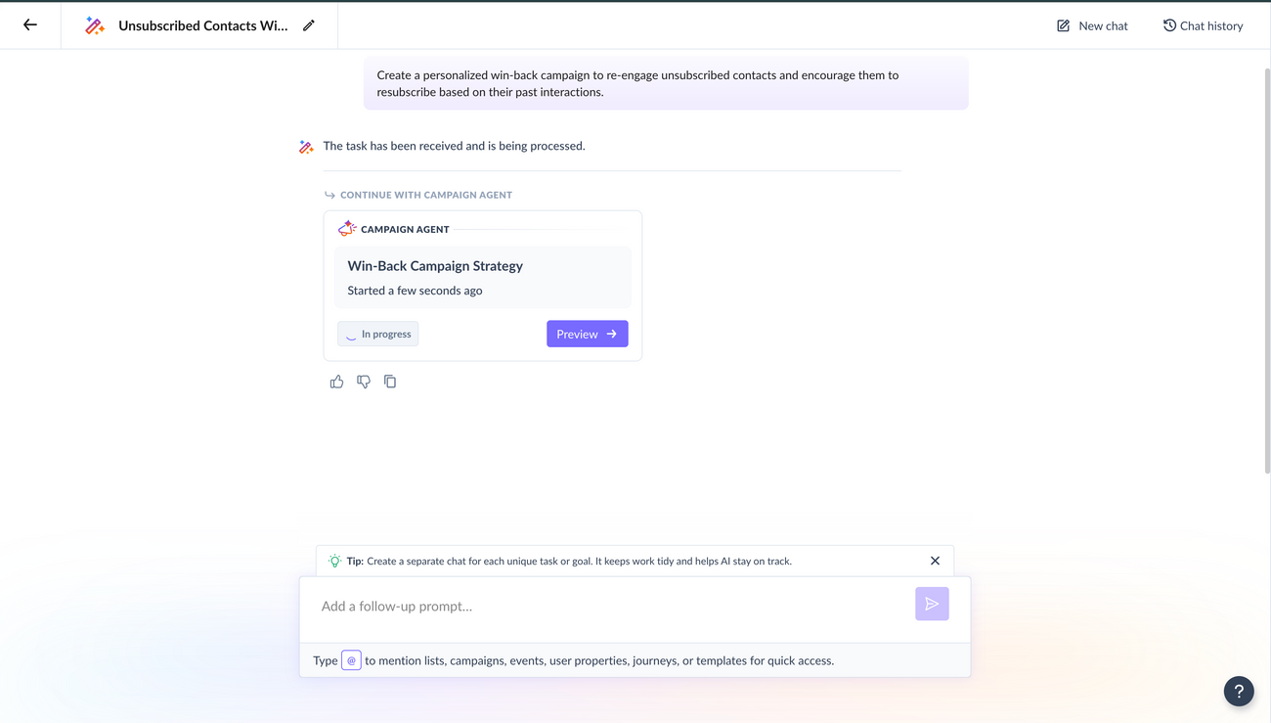Viewport: 1271px width, 723px height.
Task: Start a New chat
Action: 1092,25
